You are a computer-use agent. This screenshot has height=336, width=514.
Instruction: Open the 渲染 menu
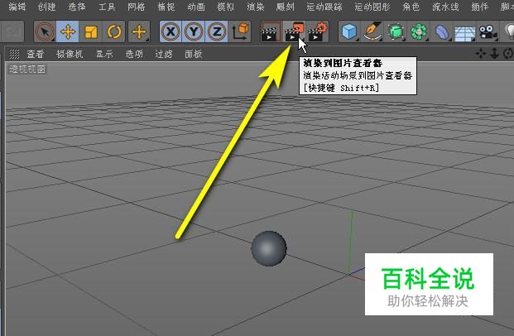(256, 7)
